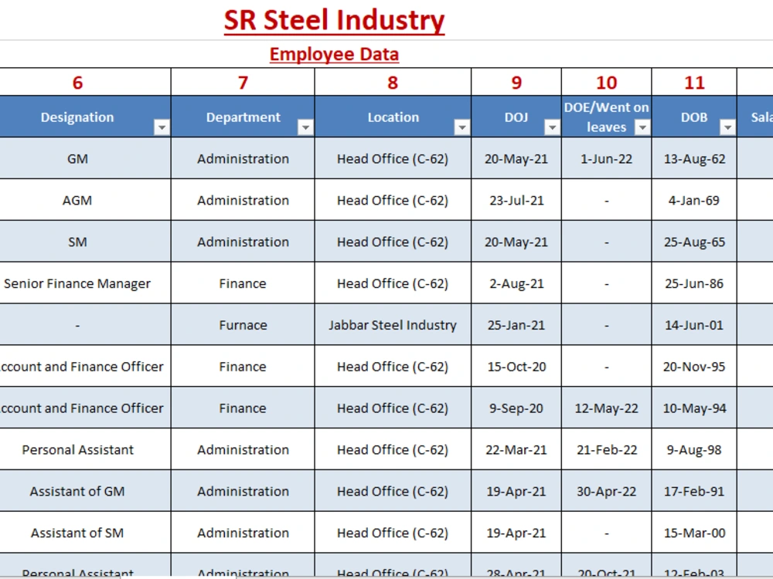Select Finance cell in Senior Finance Manager row

tap(243, 283)
